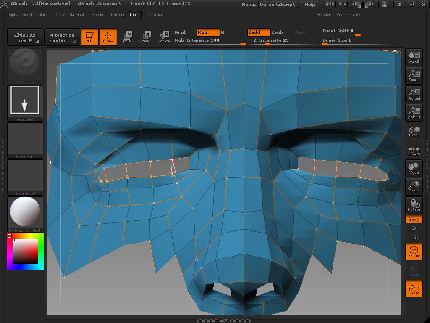Screen dimensions: 430x323
Task: Toggle L.Sym local symmetry
Action: point(414,151)
